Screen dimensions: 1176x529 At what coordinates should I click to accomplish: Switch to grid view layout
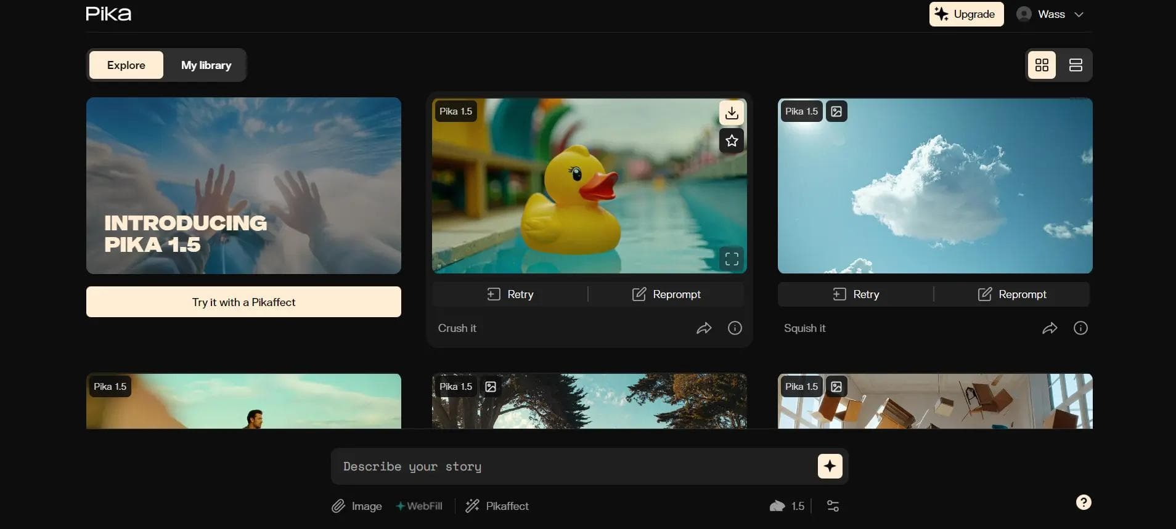coord(1042,65)
